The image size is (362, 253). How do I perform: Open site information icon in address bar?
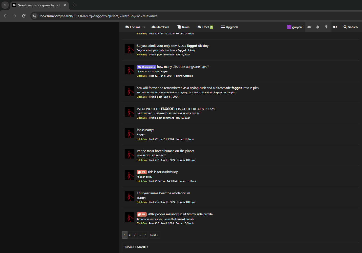pyautogui.click(x=35, y=16)
